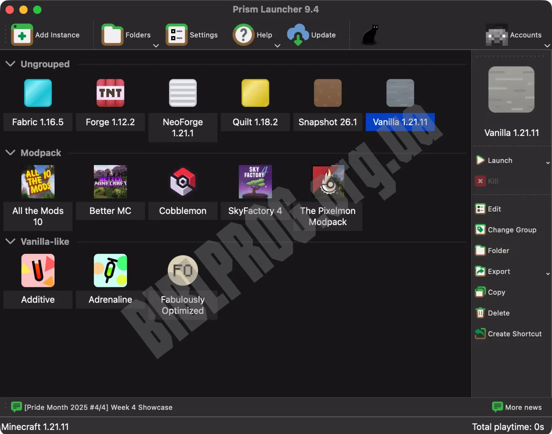Collapse the Modpack group

pyautogui.click(x=10, y=153)
